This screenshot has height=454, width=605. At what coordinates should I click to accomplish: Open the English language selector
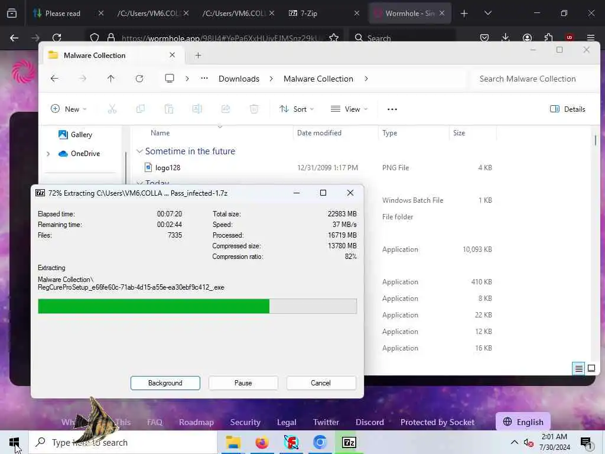click(523, 422)
